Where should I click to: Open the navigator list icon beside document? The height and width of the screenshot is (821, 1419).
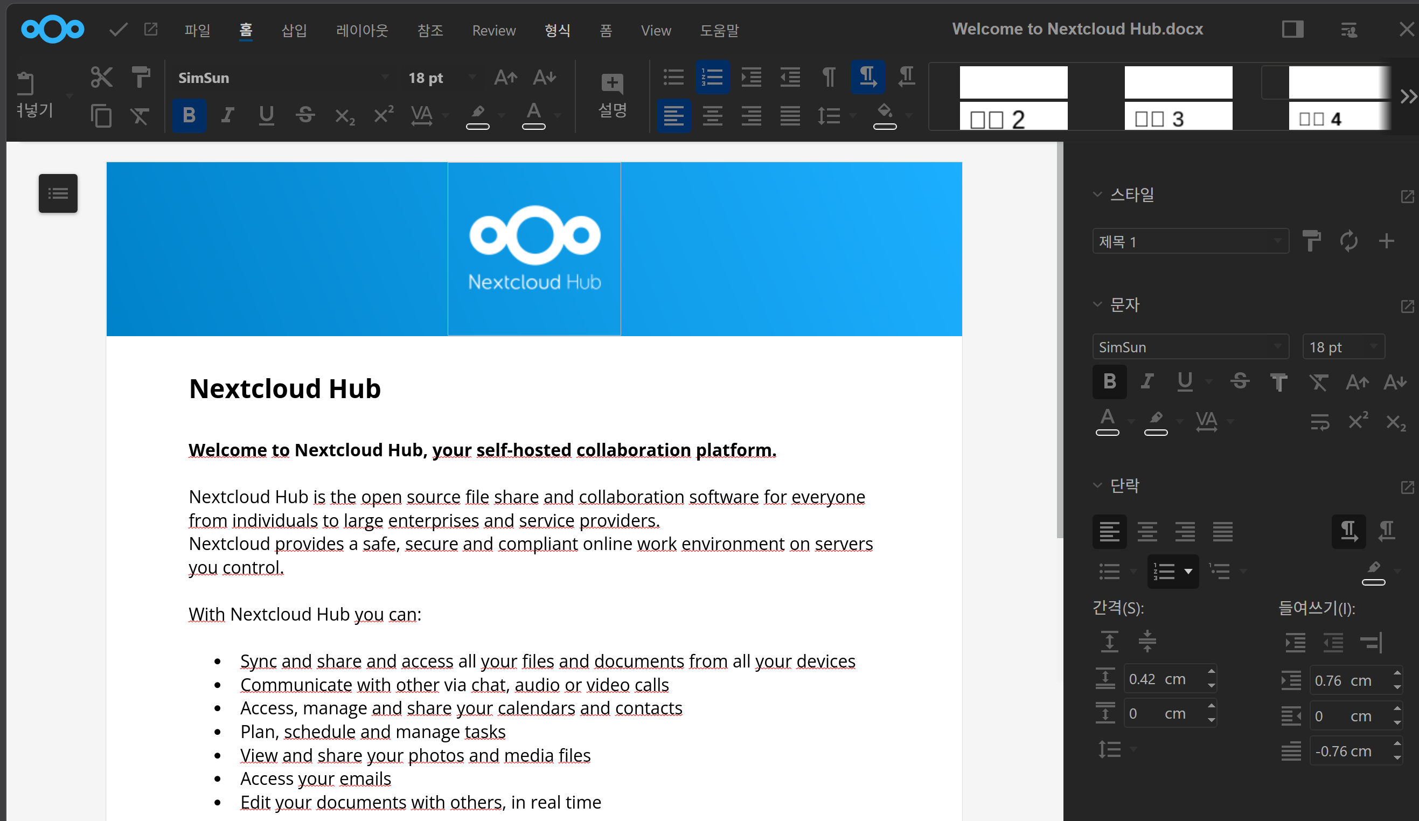58,193
